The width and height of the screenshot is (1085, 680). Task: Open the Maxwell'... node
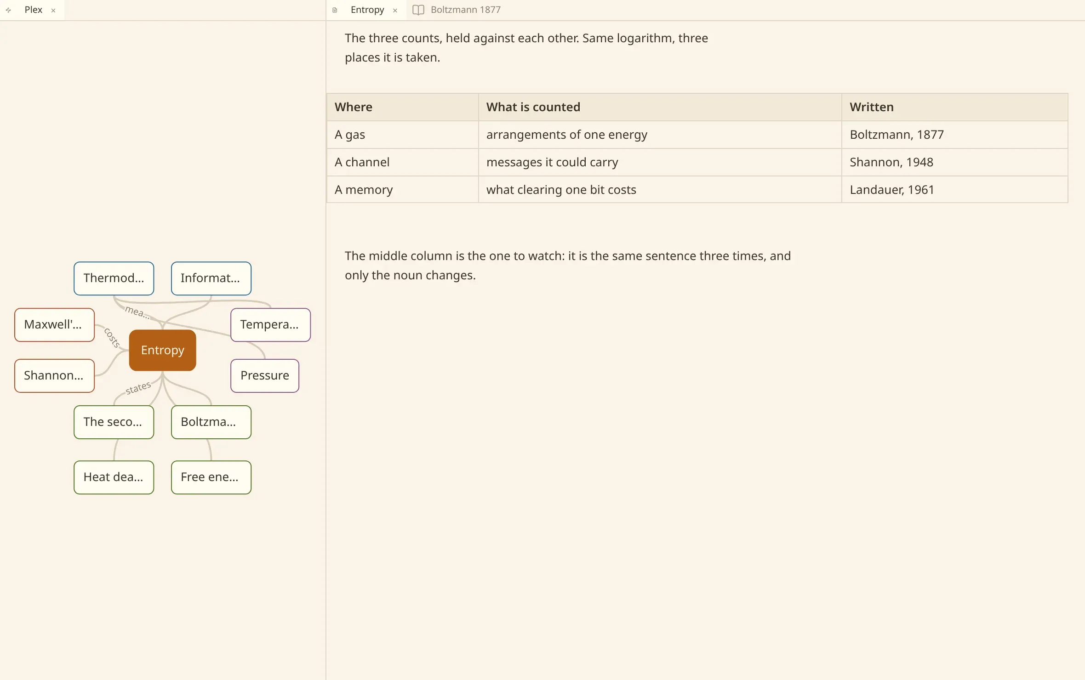coord(54,325)
